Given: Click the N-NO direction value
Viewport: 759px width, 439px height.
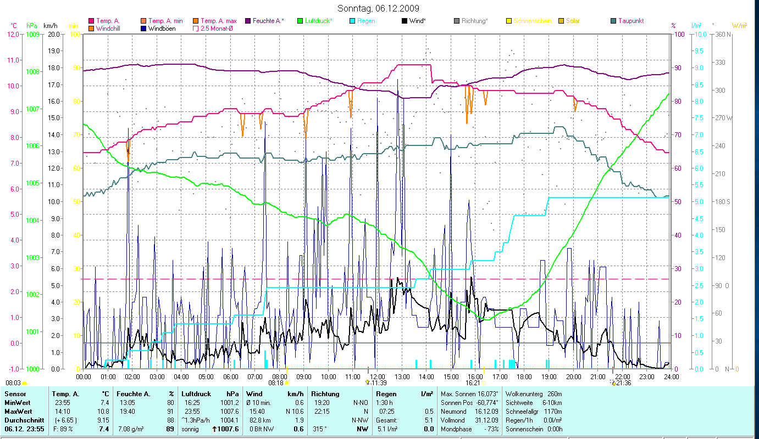Looking at the screenshot, I should (361, 403).
